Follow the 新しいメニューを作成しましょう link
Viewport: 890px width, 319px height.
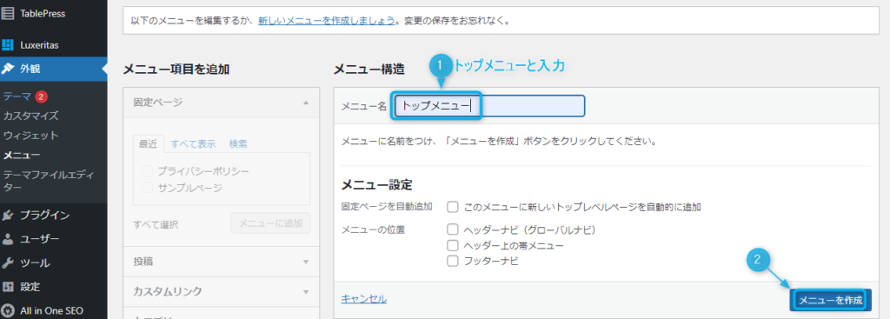tap(327, 21)
